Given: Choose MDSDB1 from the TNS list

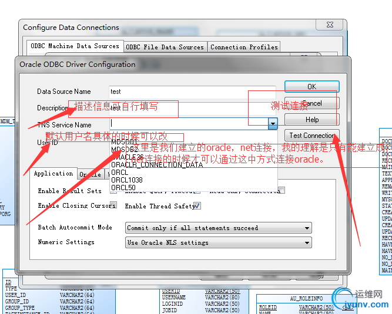Looking at the screenshot, I should pyautogui.click(x=124, y=142).
